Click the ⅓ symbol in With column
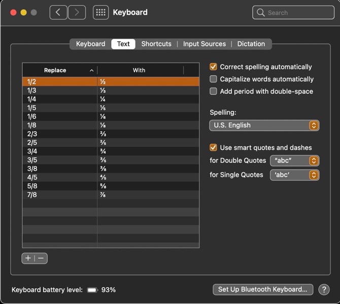340x304 pixels. [103, 90]
